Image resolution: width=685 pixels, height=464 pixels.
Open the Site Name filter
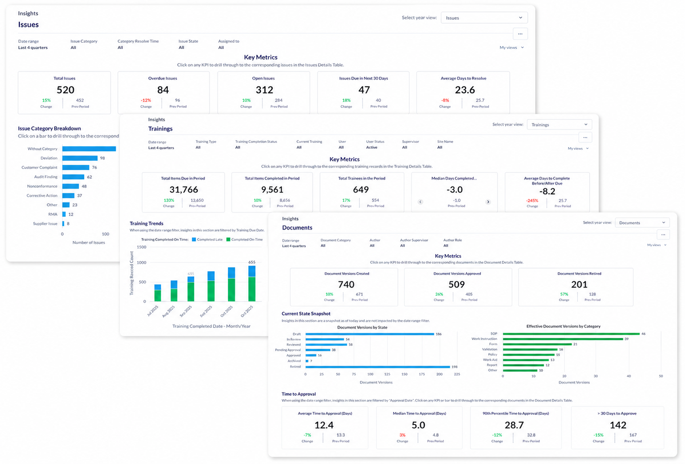(x=445, y=144)
